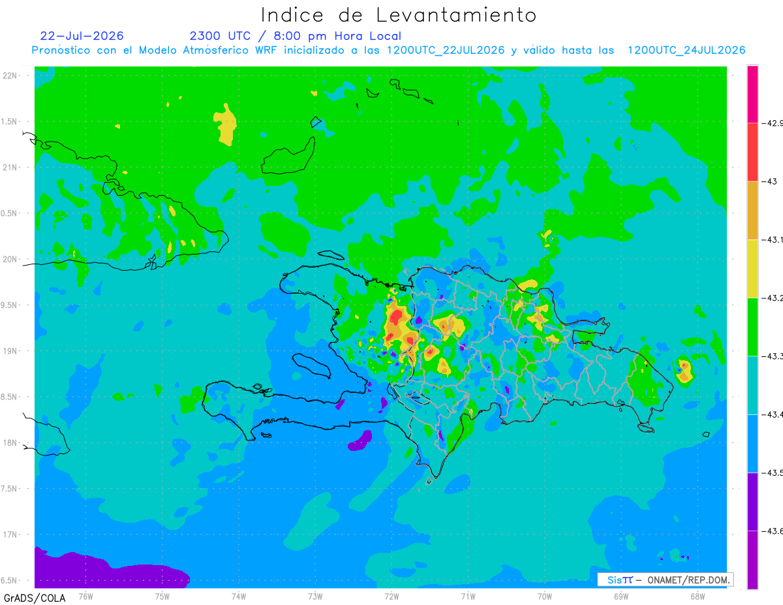This screenshot has height=605, width=783.
Task: Click the "69W" longitude label
Action: [621, 596]
